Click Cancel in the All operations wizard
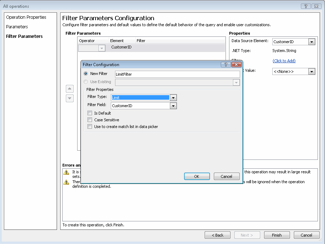The height and width of the screenshot is (244, 325). 306,235
